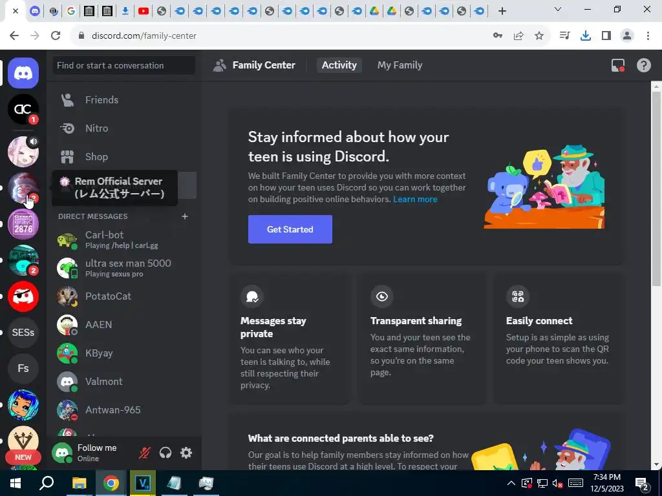This screenshot has width=662, height=496.
Task: Open the server marked NEW
Action: click(x=23, y=443)
